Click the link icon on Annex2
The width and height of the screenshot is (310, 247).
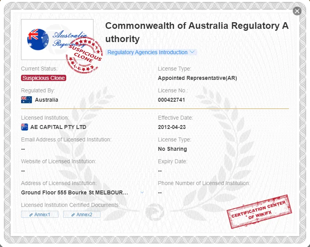(73, 215)
